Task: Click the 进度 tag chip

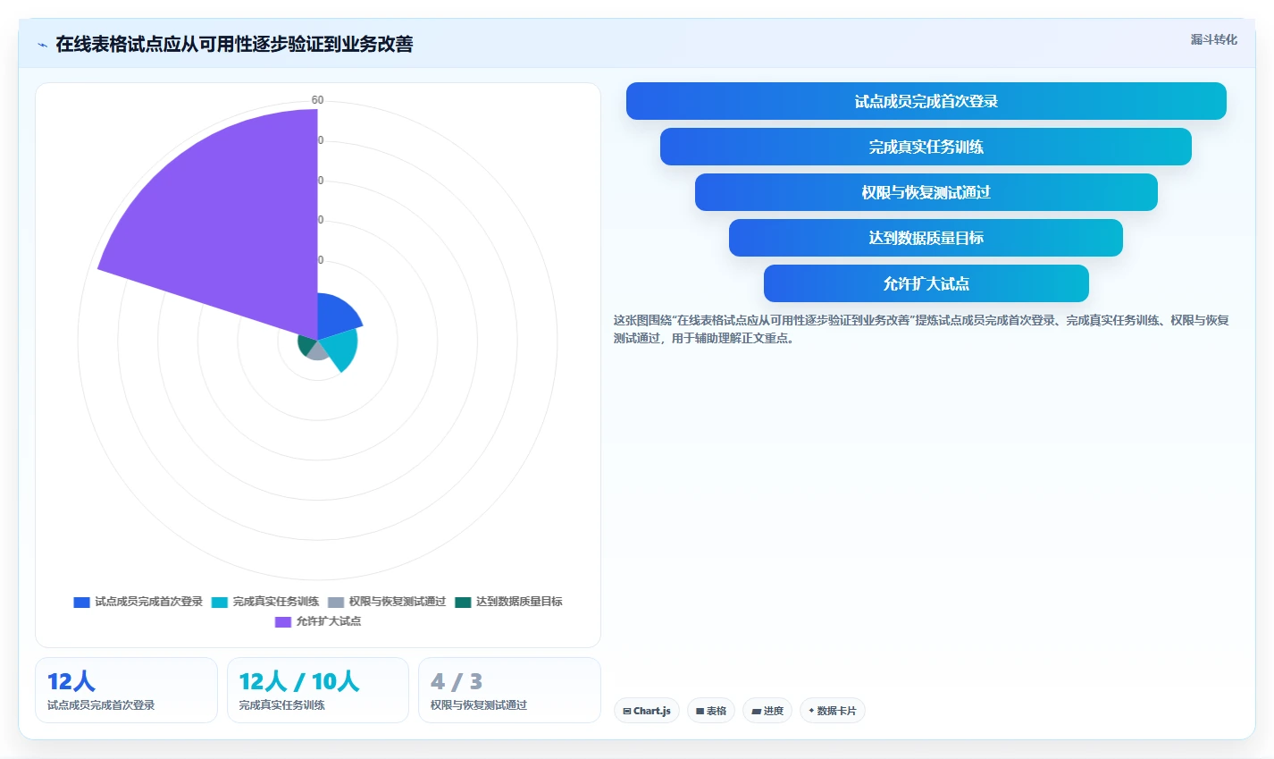Action: click(x=767, y=711)
